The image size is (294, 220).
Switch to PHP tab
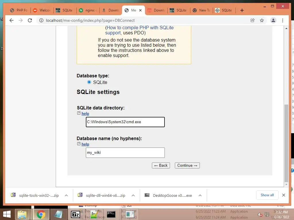19,10
